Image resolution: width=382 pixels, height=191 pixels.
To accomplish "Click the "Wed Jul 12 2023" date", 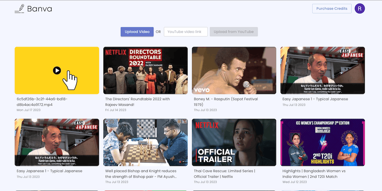I will pyautogui.click(x=295, y=182).
